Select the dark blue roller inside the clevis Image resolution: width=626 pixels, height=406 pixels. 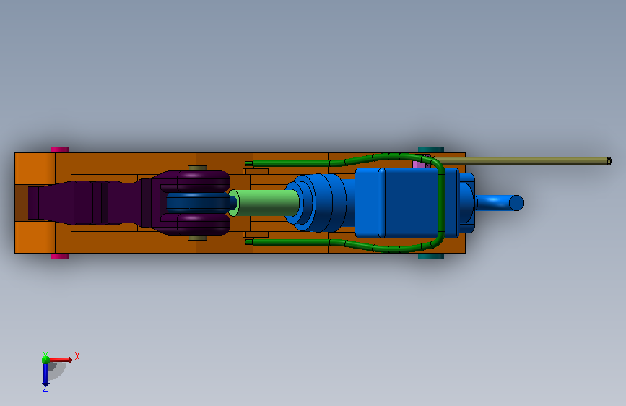pos(198,202)
